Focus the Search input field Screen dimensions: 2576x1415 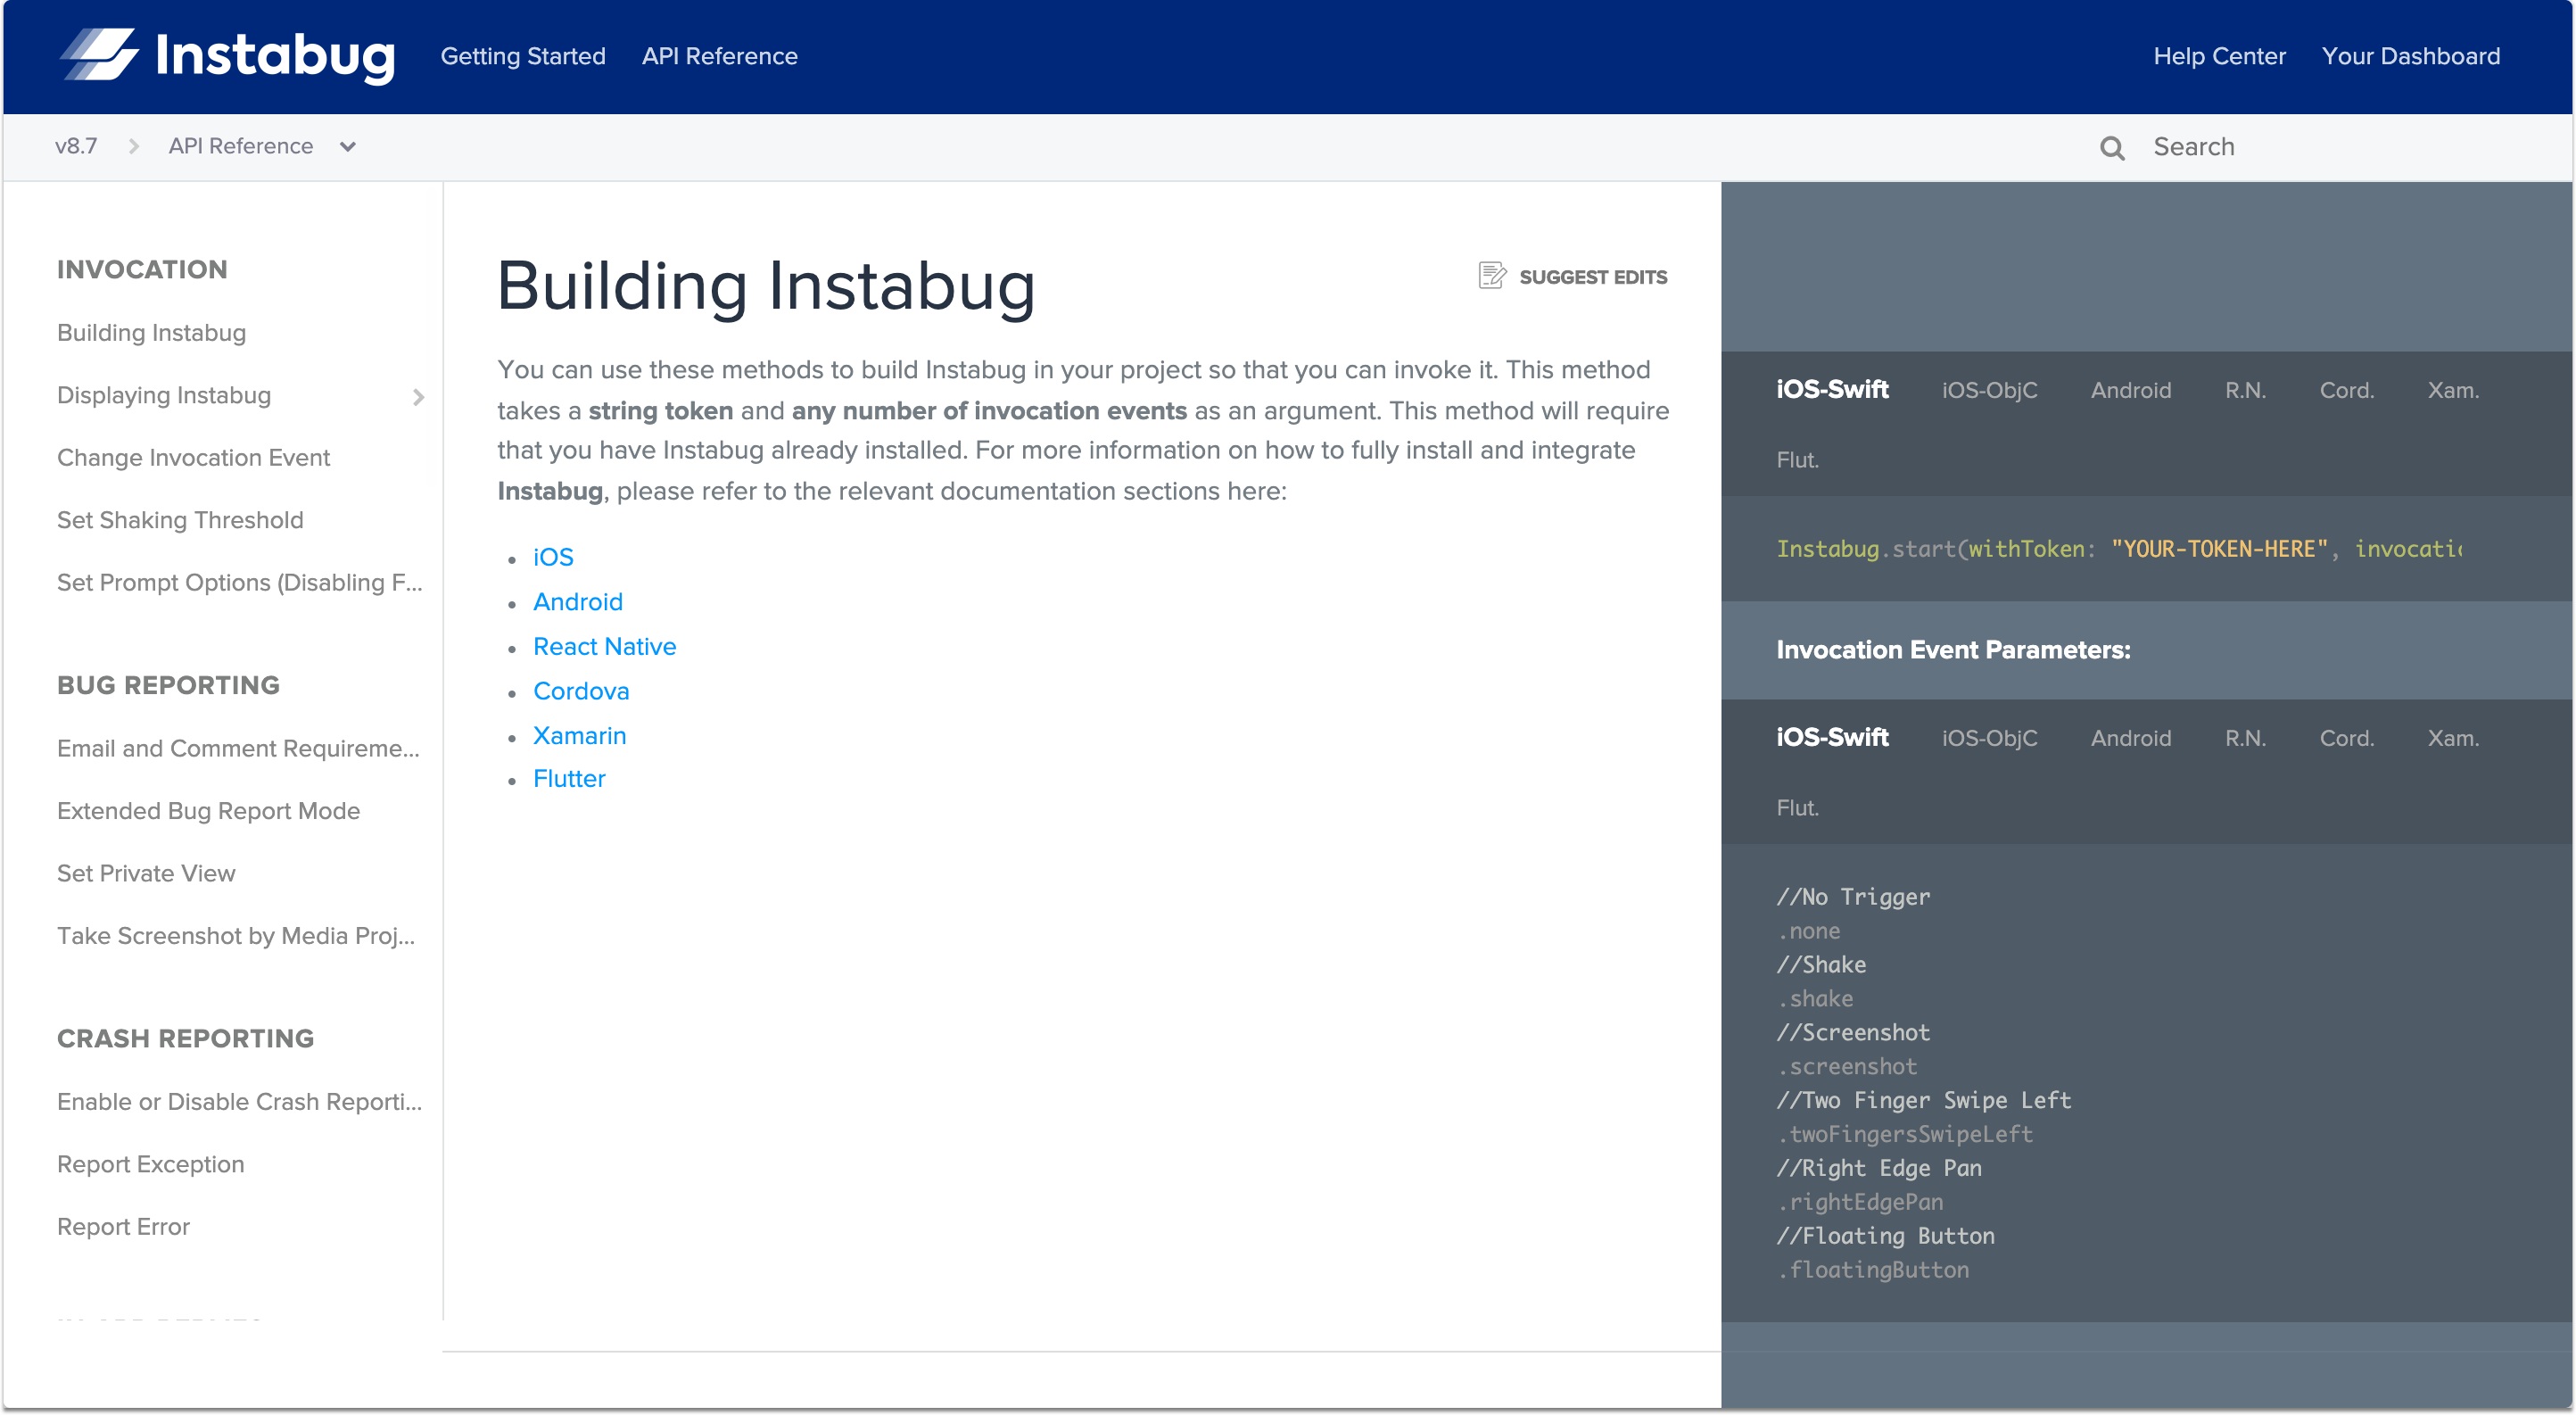2300,147
